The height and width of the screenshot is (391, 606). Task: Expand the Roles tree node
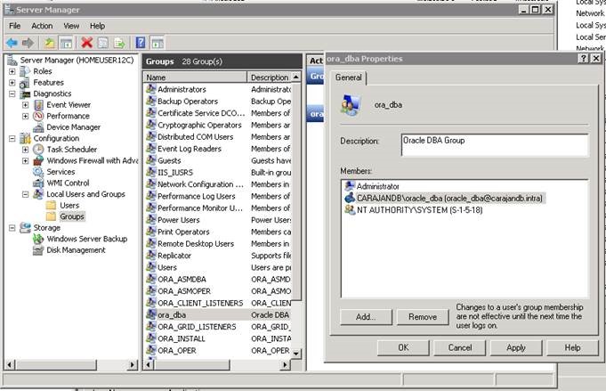click(x=12, y=71)
